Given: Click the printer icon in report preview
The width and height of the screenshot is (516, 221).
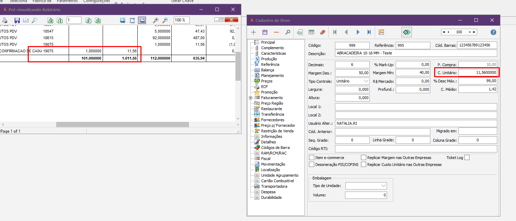Looking at the screenshot, I should click(5, 20).
